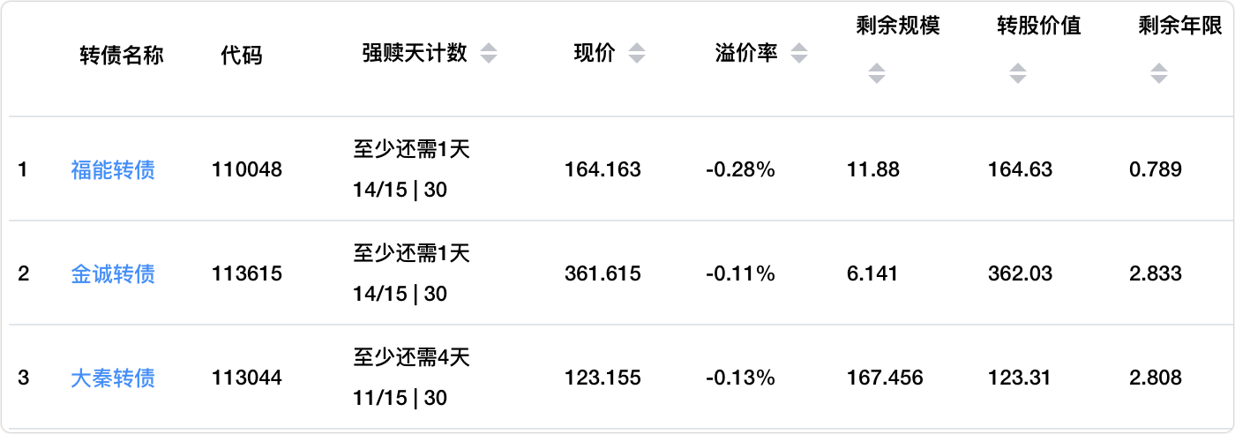Open the 福能转债 bond link

[x=113, y=169]
